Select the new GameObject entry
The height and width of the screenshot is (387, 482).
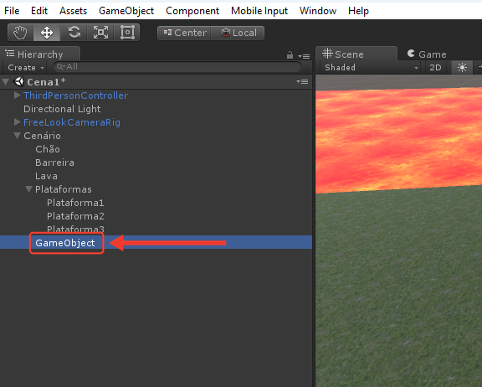coord(65,243)
